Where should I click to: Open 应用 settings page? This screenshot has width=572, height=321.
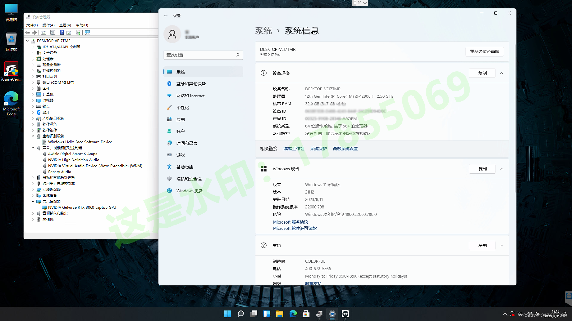point(203,119)
